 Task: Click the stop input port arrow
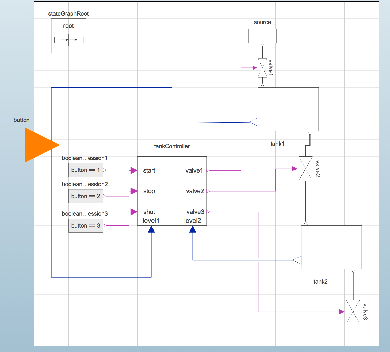pyautogui.click(x=134, y=191)
